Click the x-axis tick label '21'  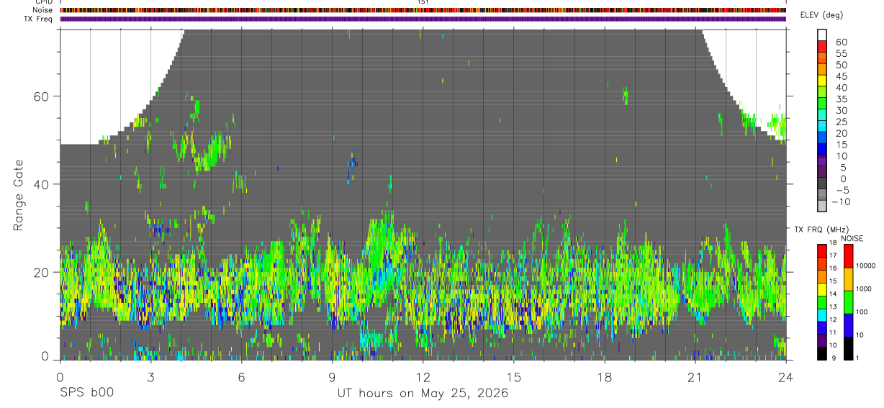695,376
